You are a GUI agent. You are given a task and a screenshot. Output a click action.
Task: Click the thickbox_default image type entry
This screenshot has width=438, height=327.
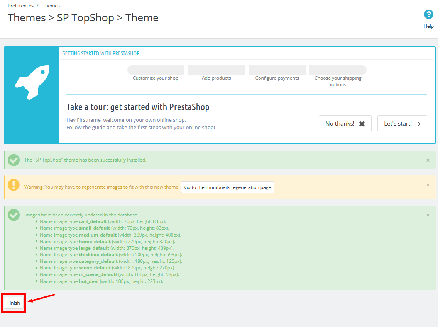pos(111,255)
